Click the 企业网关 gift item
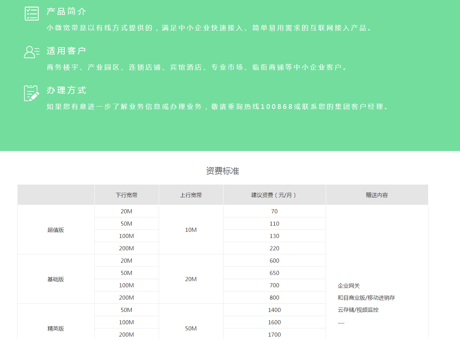The image size is (460, 339). tap(349, 286)
